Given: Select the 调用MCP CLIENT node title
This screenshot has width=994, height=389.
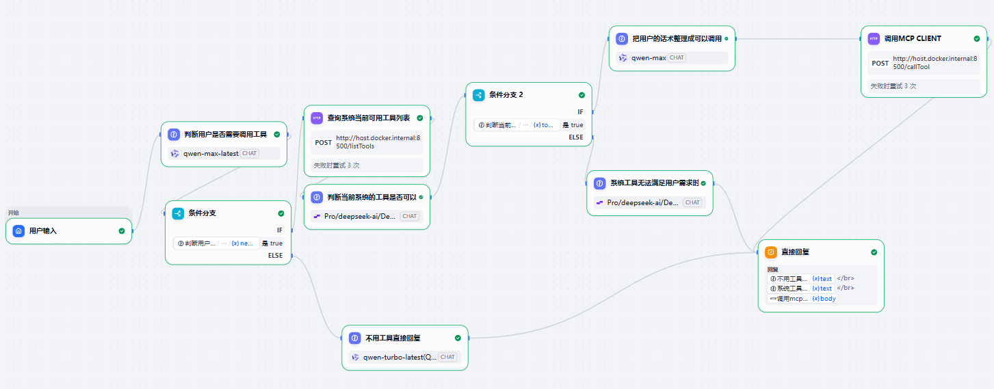Looking at the screenshot, I should (x=913, y=39).
